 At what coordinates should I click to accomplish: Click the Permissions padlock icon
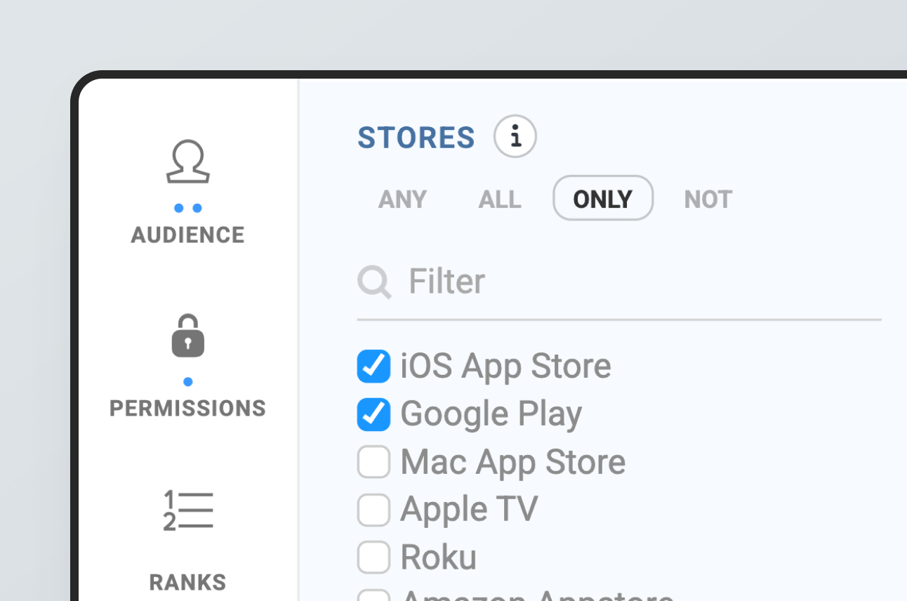(187, 336)
